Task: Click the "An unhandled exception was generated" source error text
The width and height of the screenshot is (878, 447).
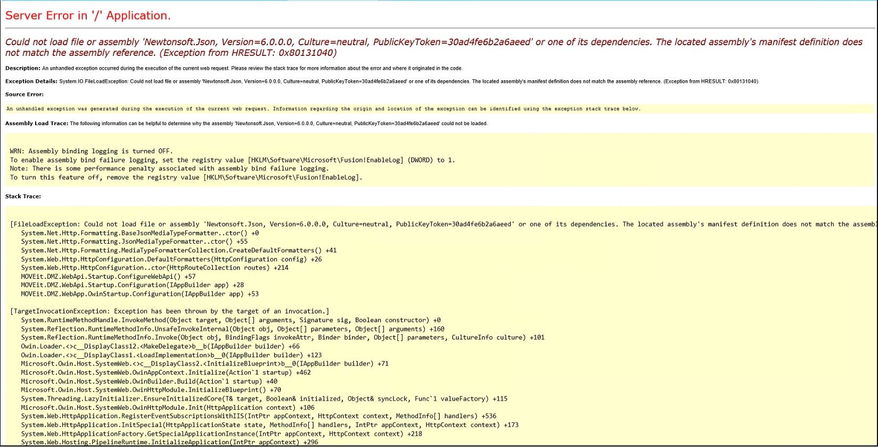Action: pos(323,109)
